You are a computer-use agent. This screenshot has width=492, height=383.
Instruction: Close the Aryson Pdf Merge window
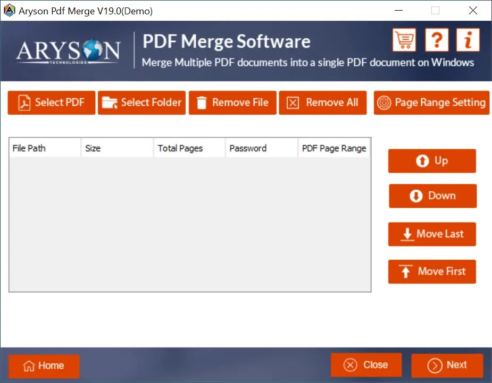(473, 10)
